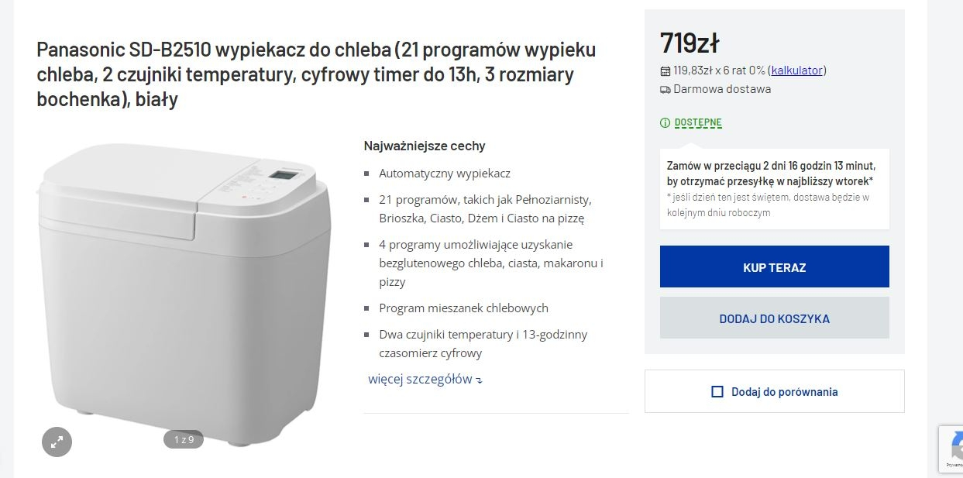Viewport: 963px width, 478px height.
Task: Click the 1 z 9 image counter
Action: pyautogui.click(x=184, y=440)
